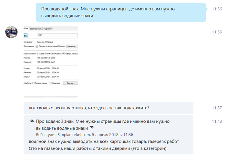226x155 pixels.
Task: Open quote source "Веб-студия Simplamarket.com" line
Action: tap(85, 135)
